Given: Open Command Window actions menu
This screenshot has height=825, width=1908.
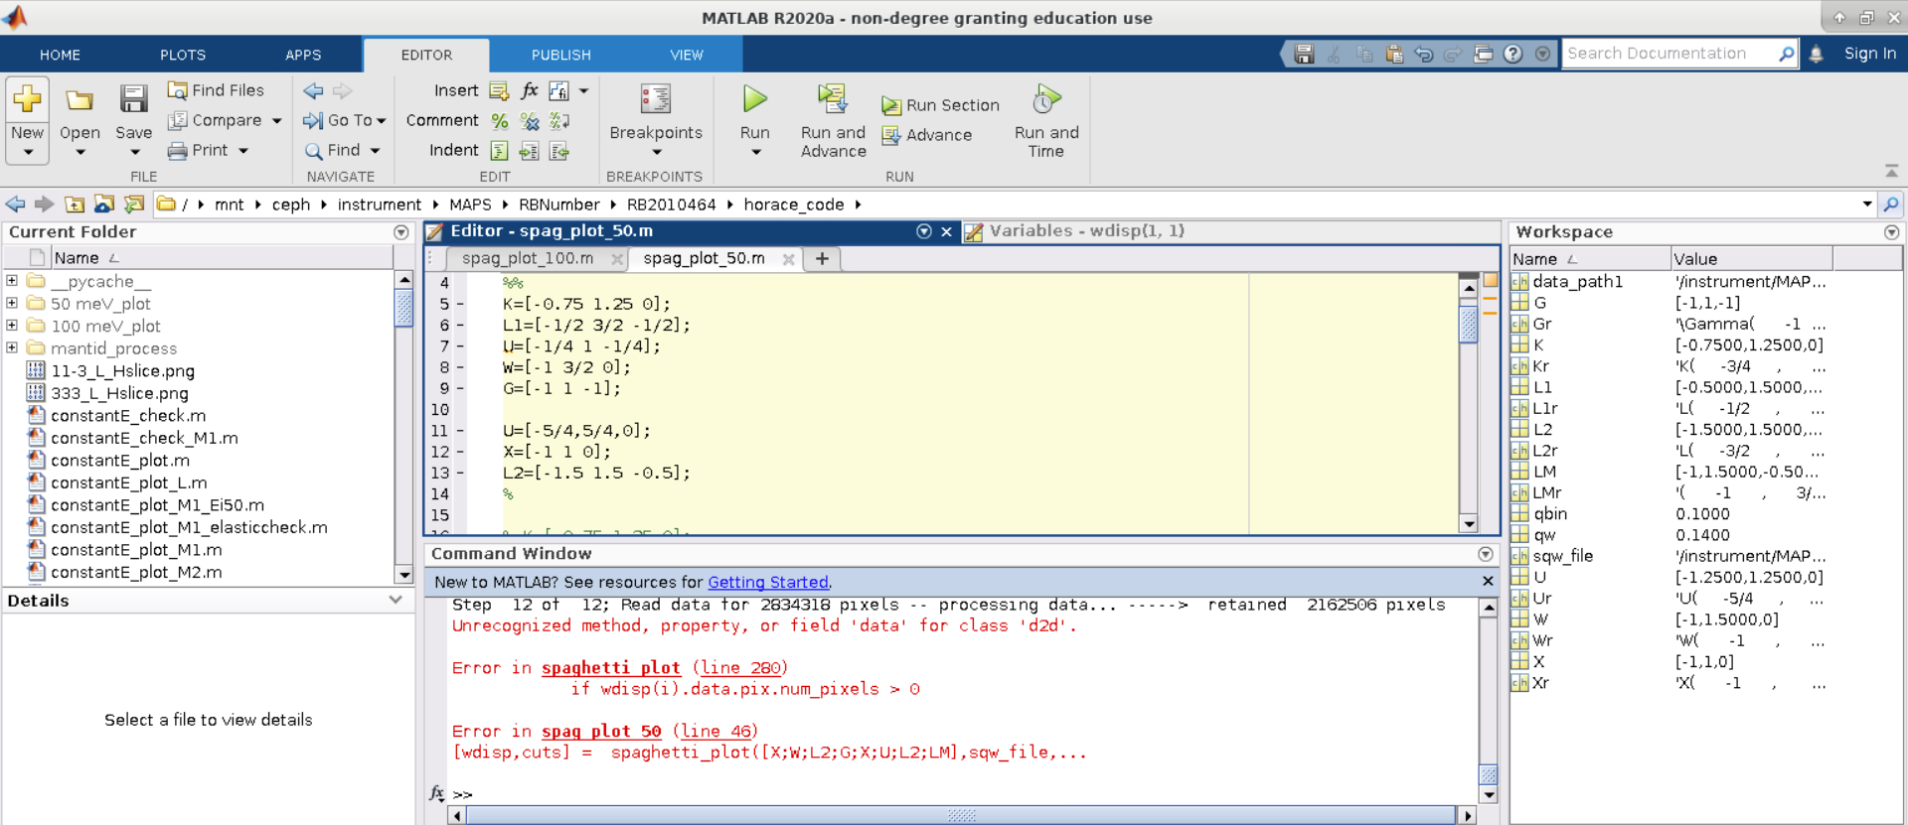Looking at the screenshot, I should (1486, 554).
